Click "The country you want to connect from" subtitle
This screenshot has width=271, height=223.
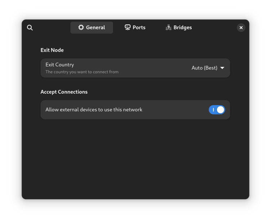pos(82,72)
